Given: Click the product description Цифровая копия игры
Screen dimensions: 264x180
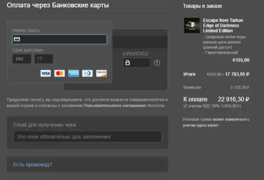Looking at the screenshot, I should click(224, 44).
